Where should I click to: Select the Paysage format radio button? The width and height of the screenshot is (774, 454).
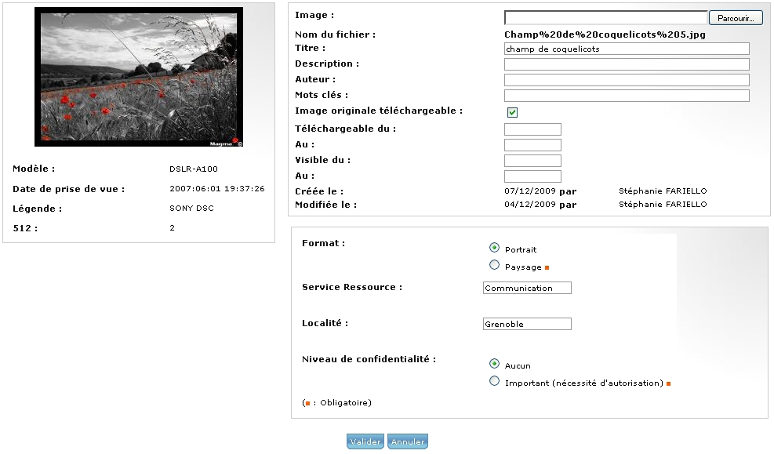494,265
